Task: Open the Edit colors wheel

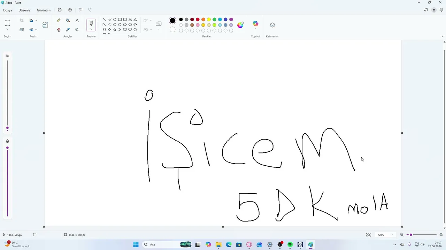Action: [x=240, y=25]
